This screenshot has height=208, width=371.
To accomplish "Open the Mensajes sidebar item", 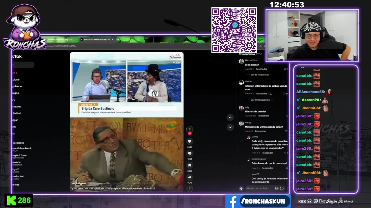I will tap(16, 107).
